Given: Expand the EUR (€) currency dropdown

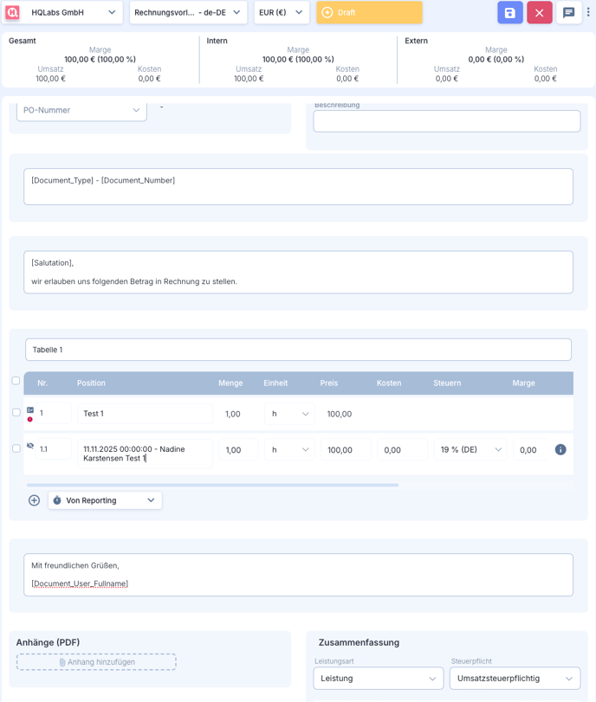Looking at the screenshot, I should point(282,13).
